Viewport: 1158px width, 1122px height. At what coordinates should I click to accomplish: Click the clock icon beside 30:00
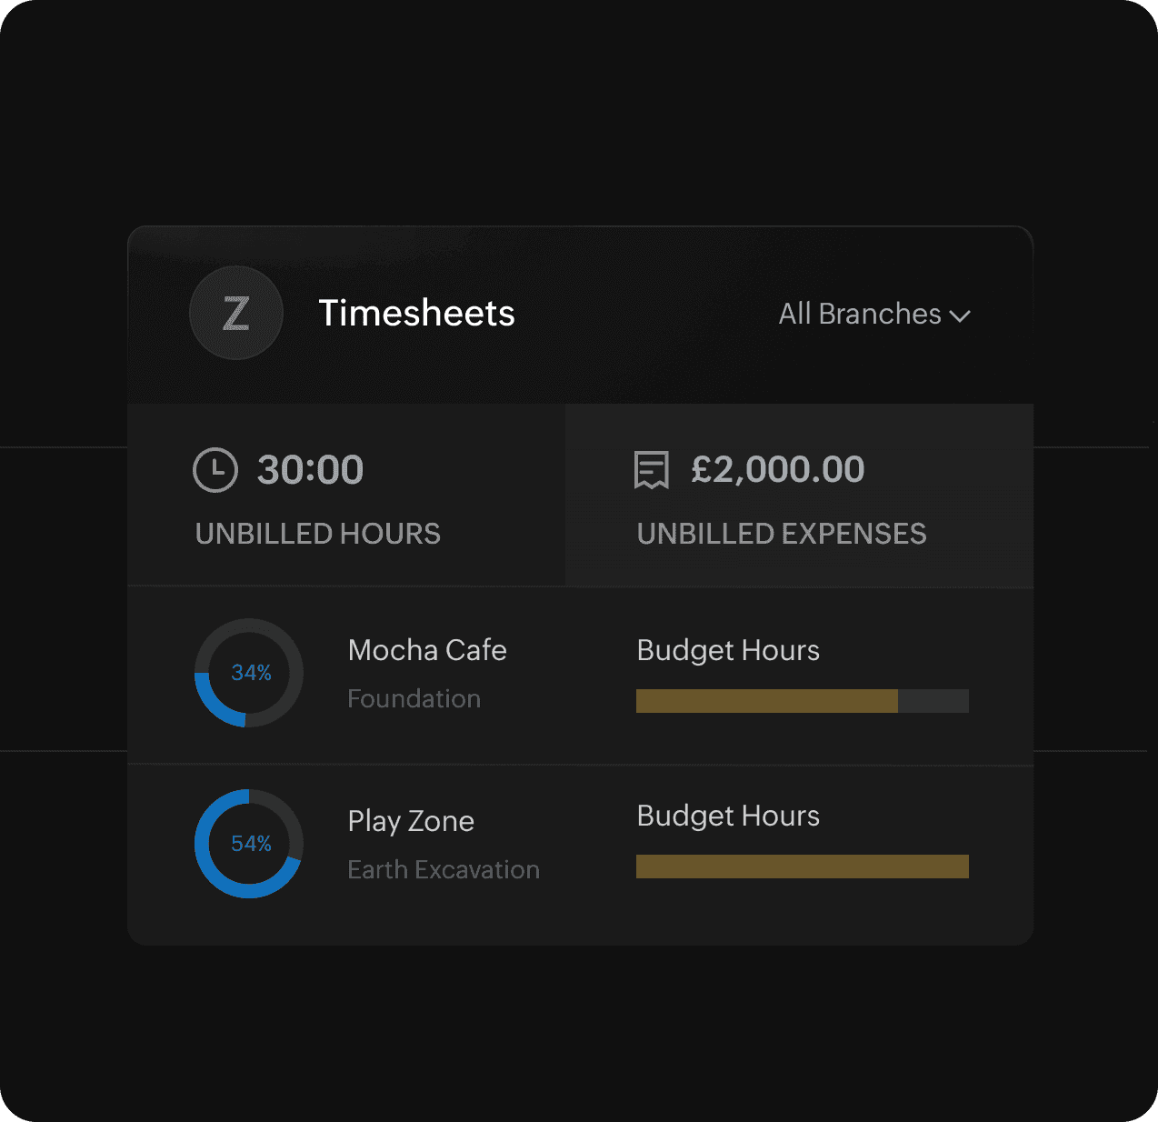[x=215, y=470]
